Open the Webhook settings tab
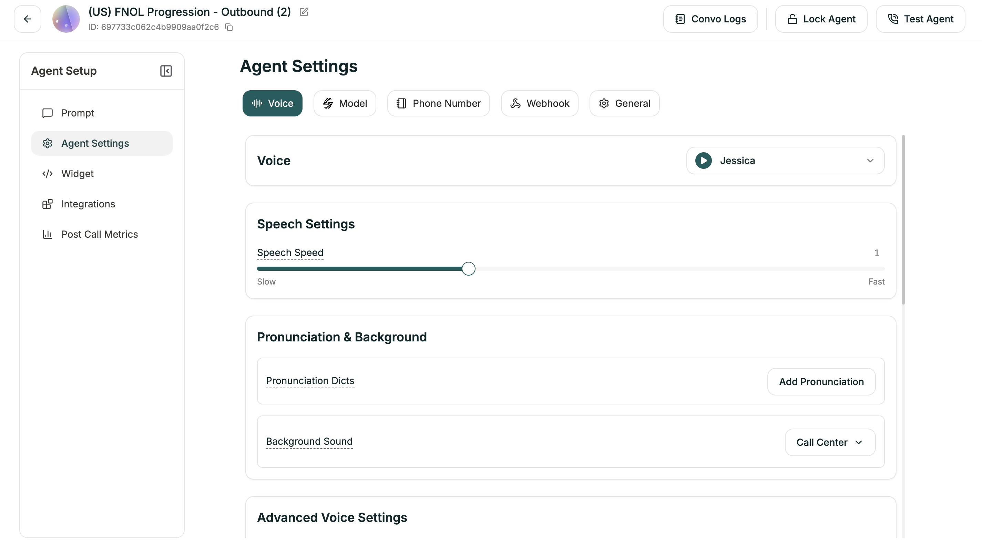 click(x=539, y=103)
